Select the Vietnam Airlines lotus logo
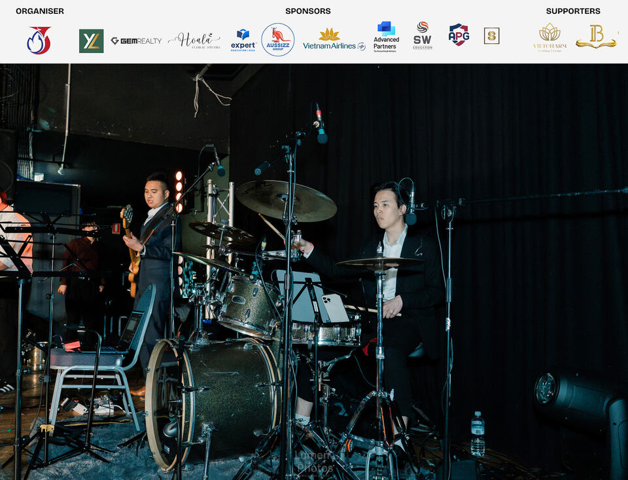The image size is (628, 480). pyautogui.click(x=334, y=39)
